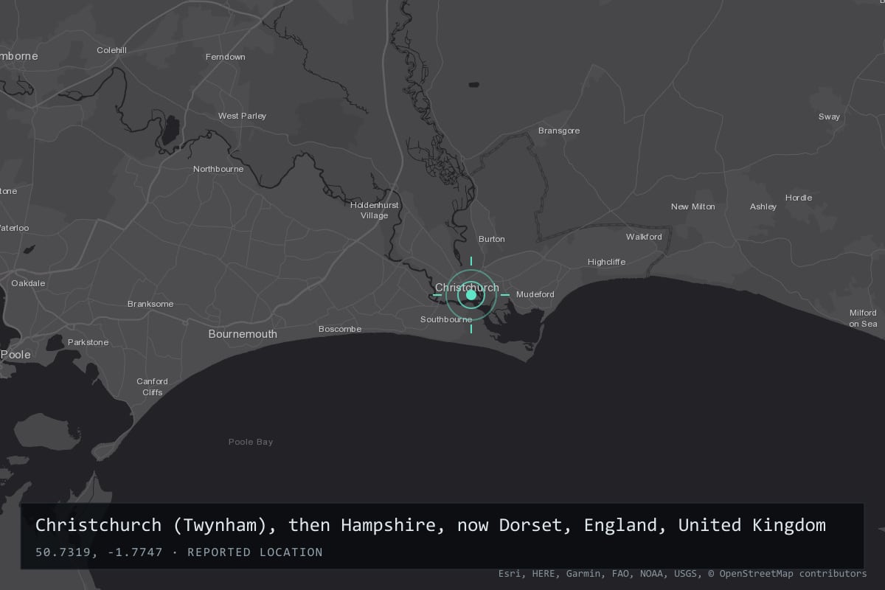
Task: Select the coordinates 50.7319, -1.7747 text
Action: (x=99, y=552)
